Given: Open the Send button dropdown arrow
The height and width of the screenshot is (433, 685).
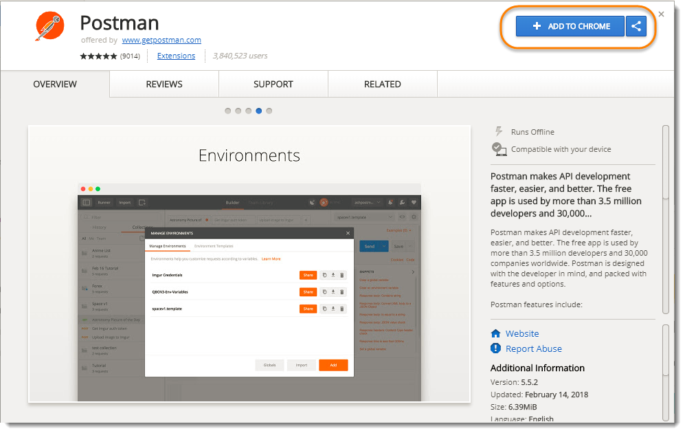Looking at the screenshot, I should (383, 246).
